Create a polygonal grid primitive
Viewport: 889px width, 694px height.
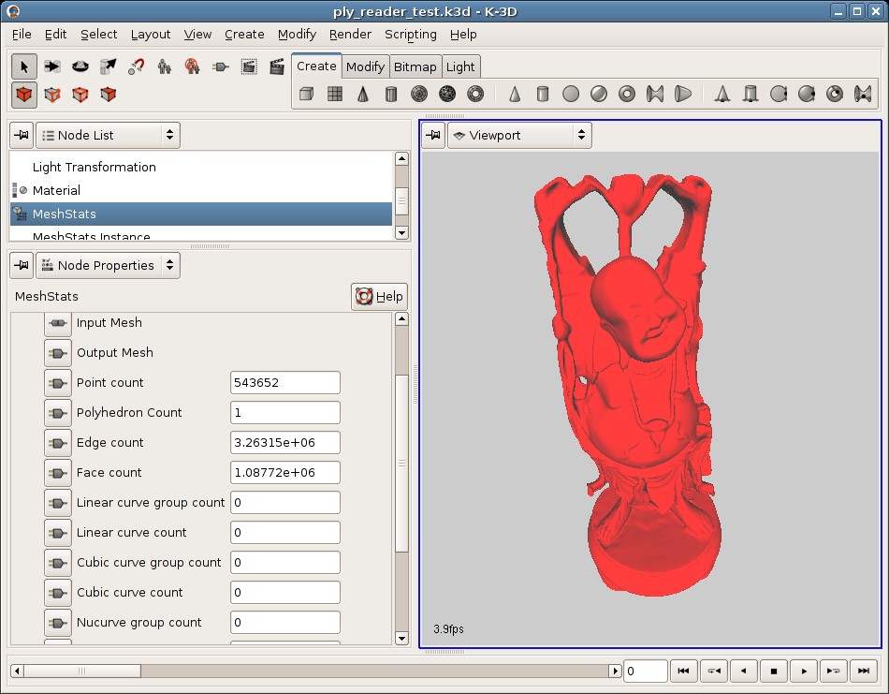334,94
